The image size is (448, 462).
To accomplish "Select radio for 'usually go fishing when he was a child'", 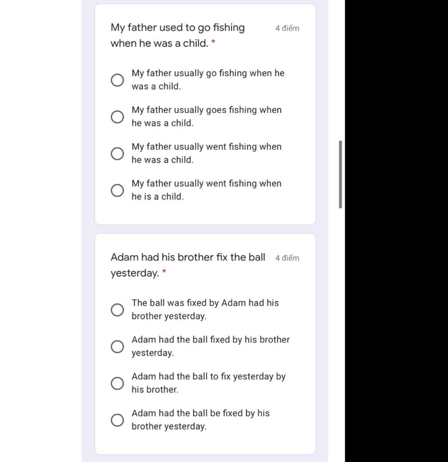I will [x=117, y=80].
